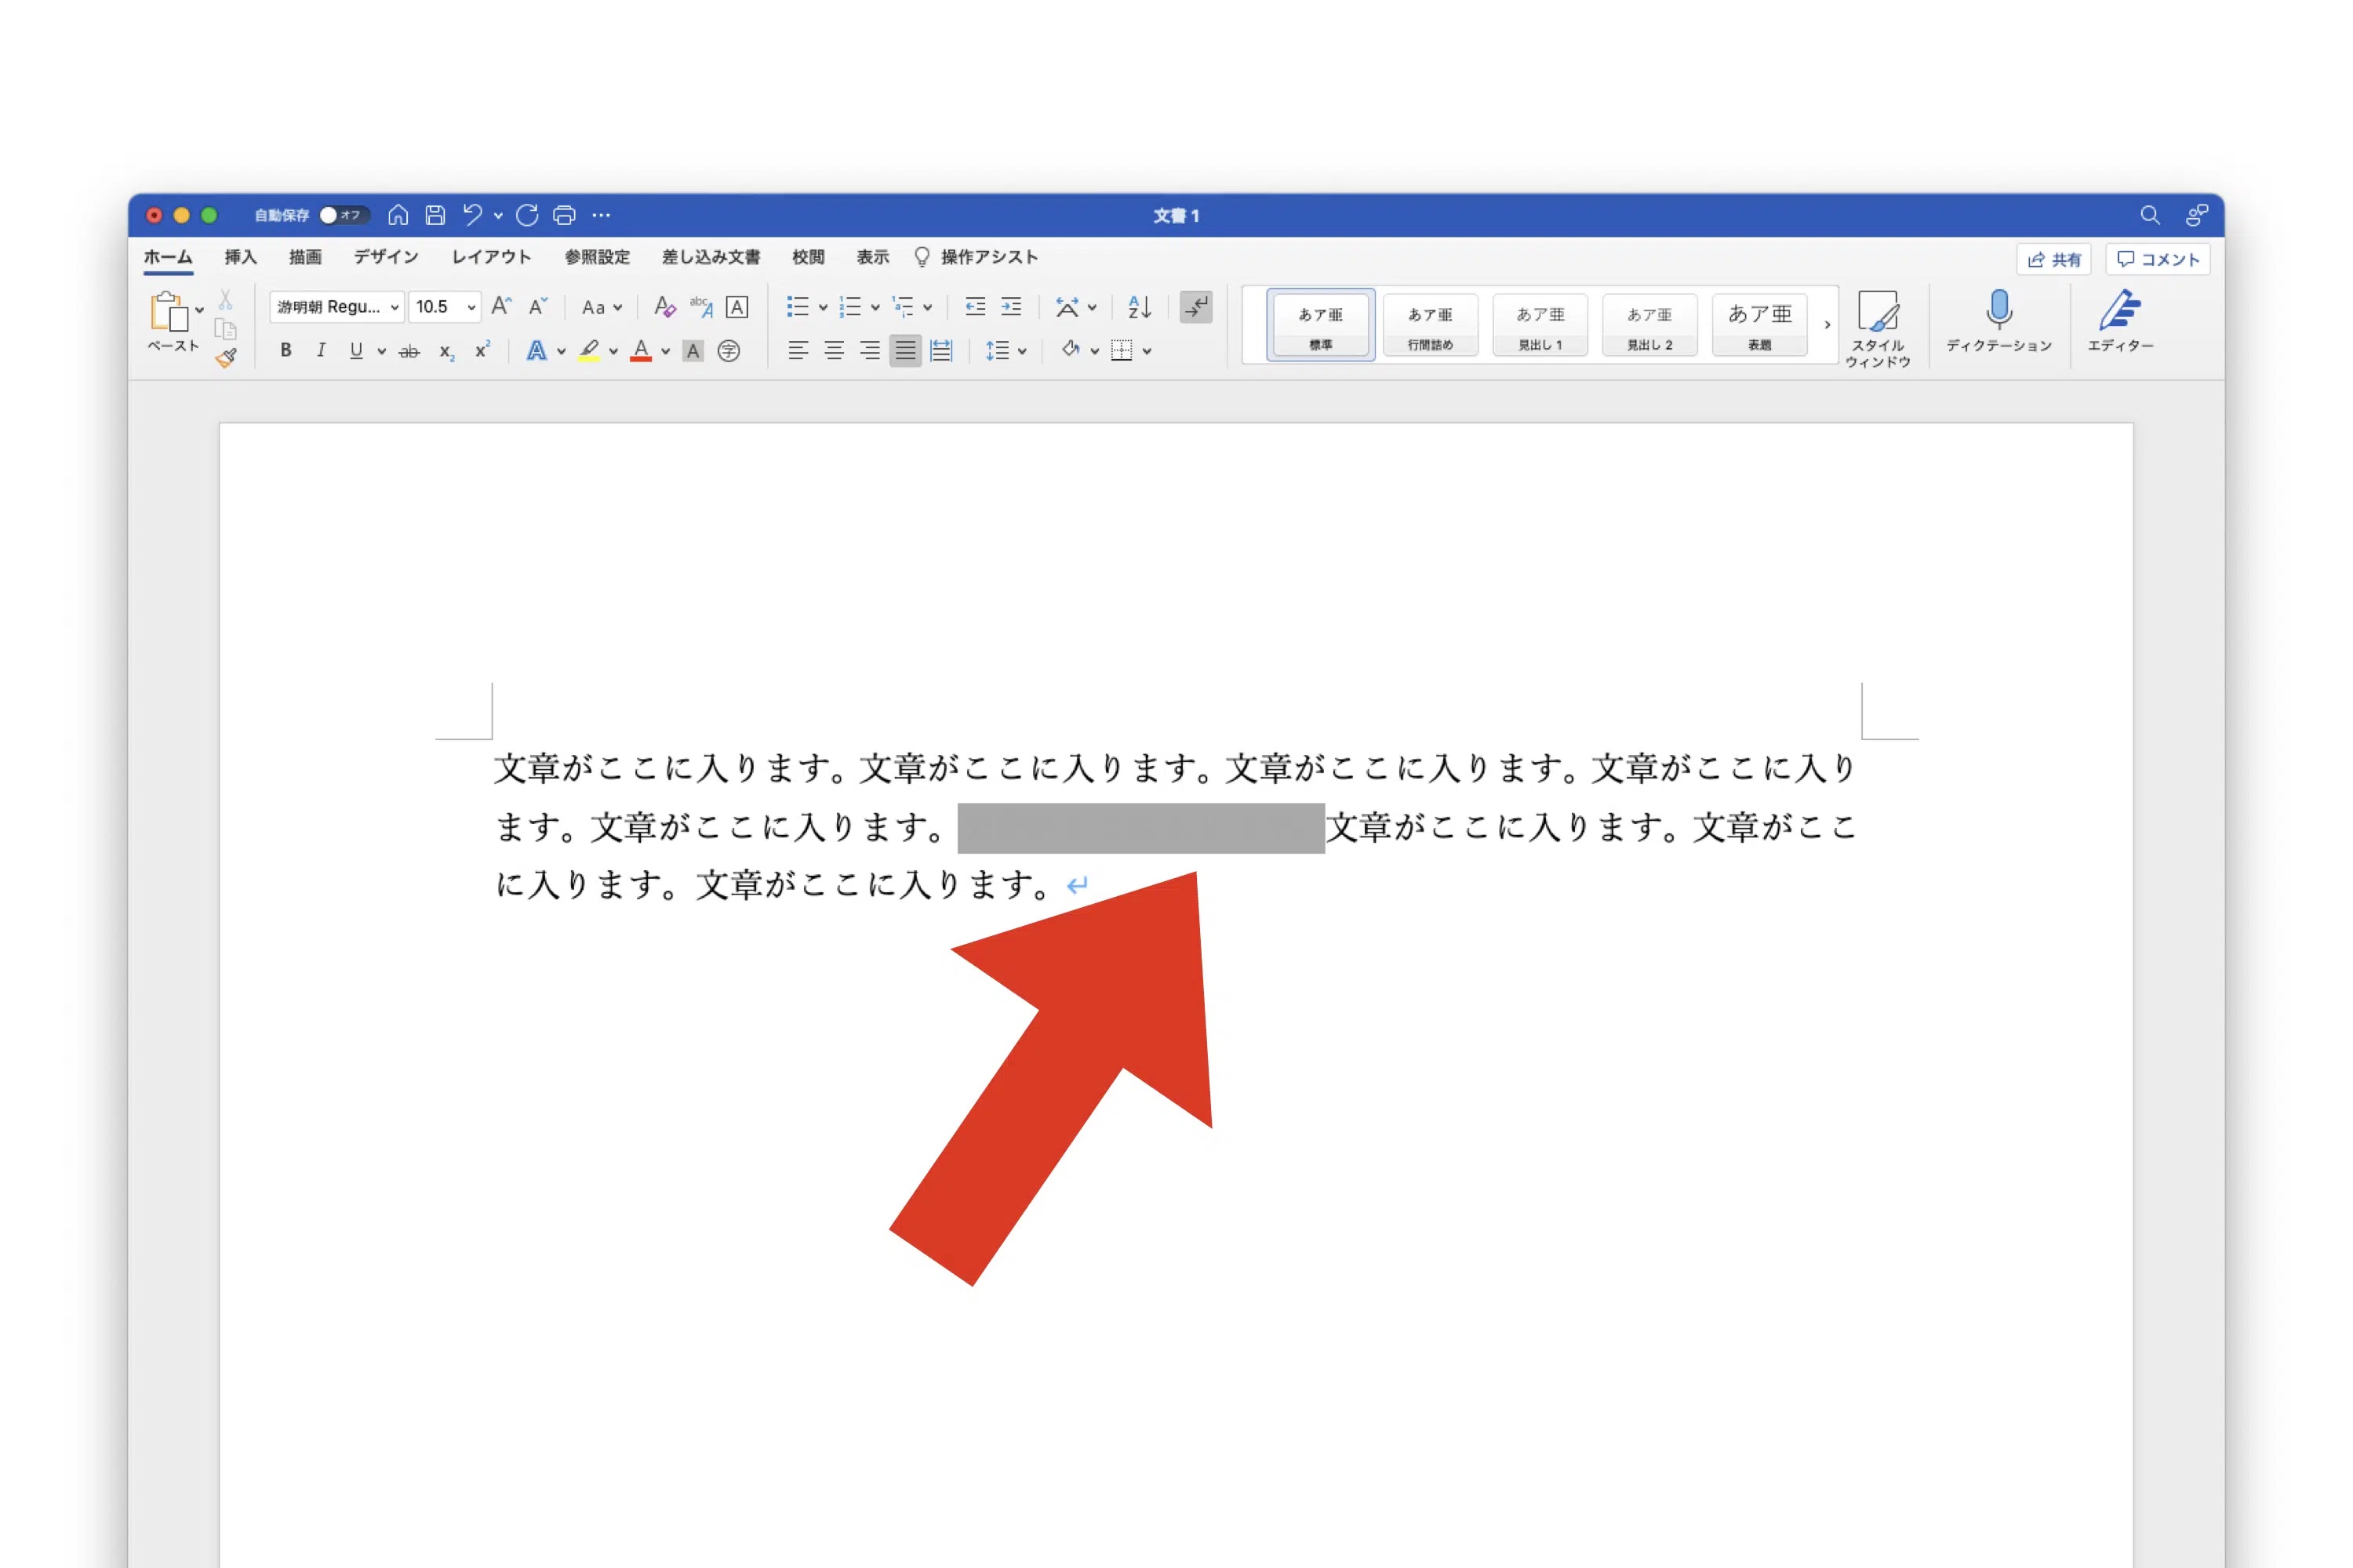Expand the bullet list dropdown arrow
The width and height of the screenshot is (2353, 1568).
(824, 308)
